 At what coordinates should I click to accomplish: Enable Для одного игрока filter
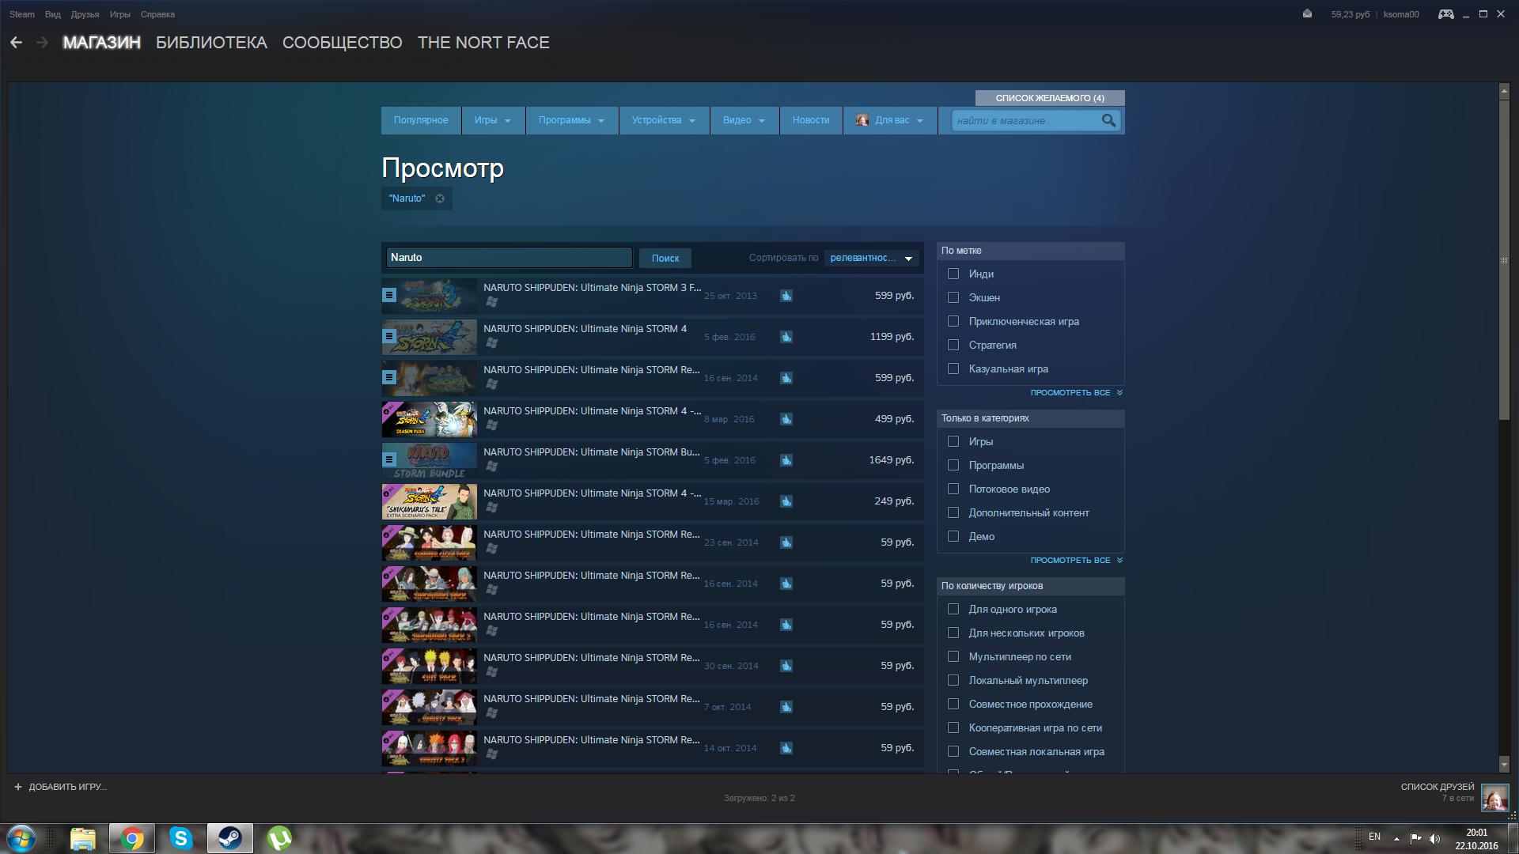tap(953, 609)
